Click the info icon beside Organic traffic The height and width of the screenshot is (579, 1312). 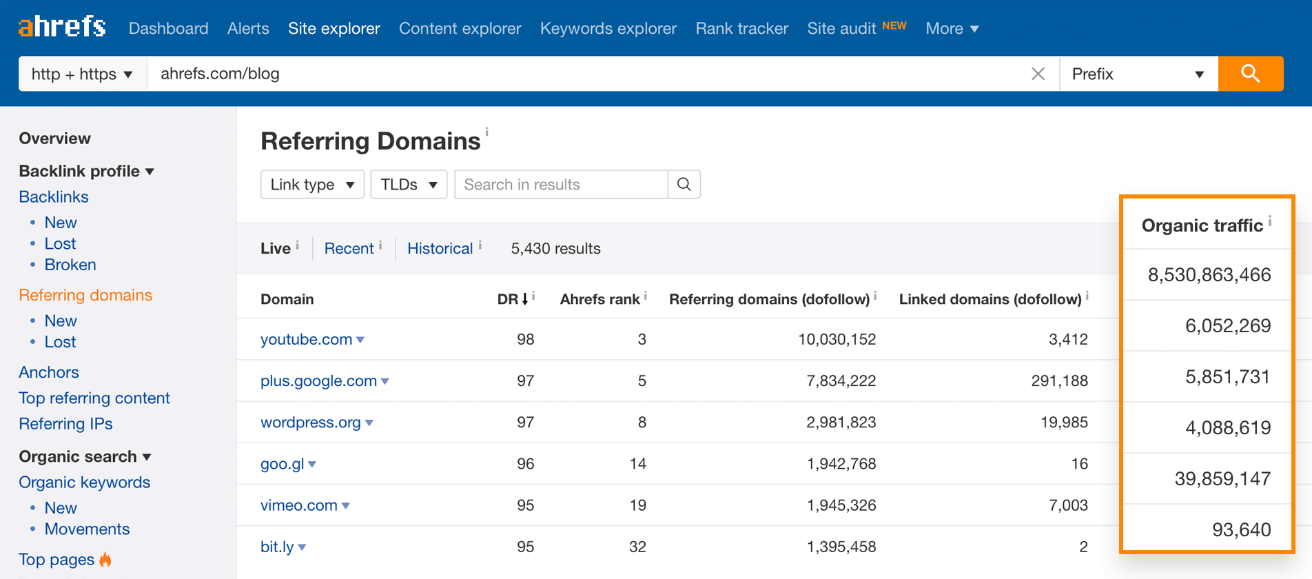1270,221
